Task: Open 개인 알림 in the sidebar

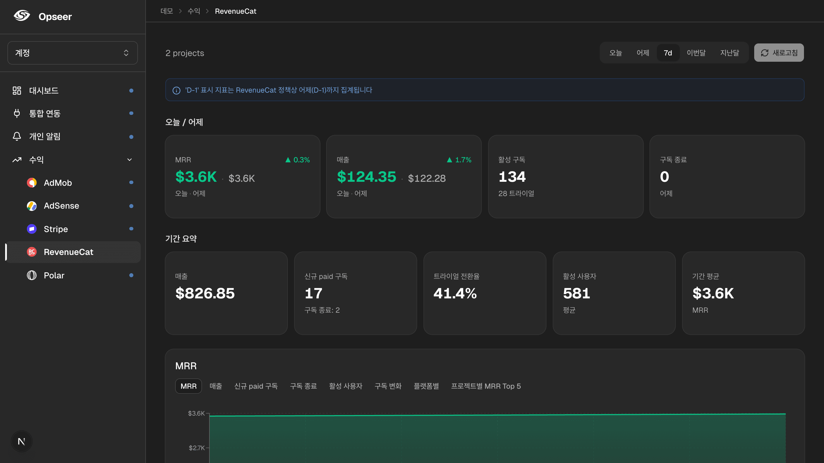Action: point(73,136)
